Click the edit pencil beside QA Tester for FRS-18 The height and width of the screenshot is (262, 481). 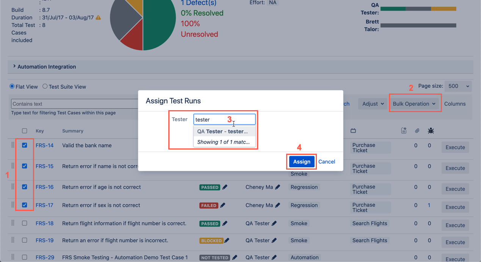click(x=274, y=223)
